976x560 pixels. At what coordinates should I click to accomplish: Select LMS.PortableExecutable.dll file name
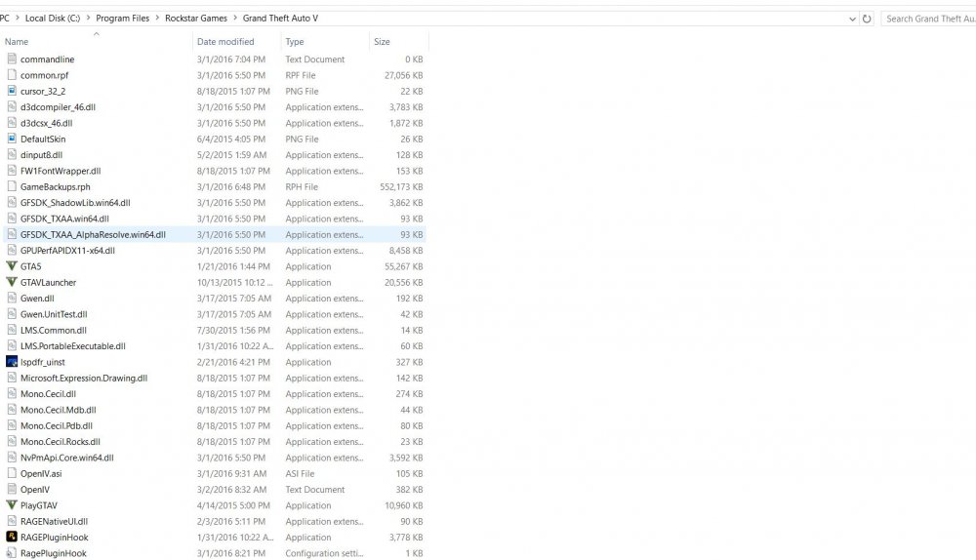[73, 346]
